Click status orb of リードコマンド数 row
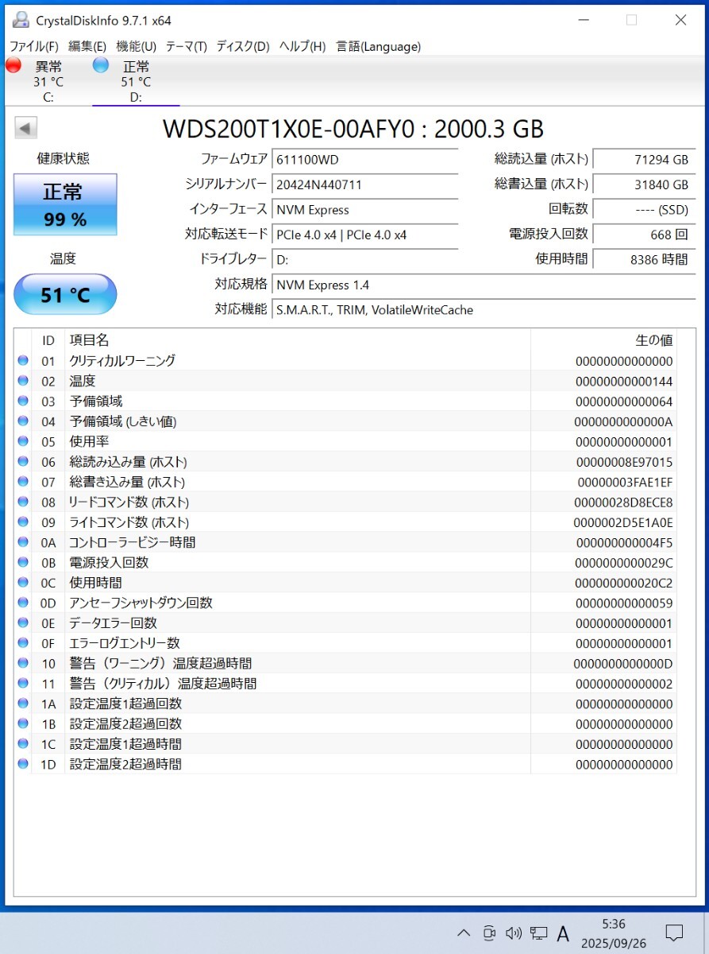 [23, 502]
